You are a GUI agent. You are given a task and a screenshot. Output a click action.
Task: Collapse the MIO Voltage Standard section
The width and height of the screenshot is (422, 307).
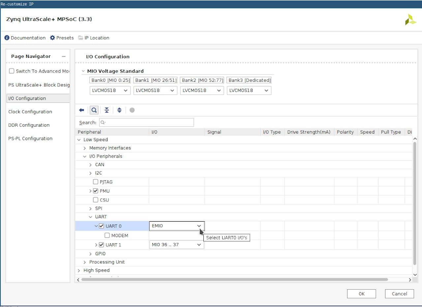click(x=83, y=71)
